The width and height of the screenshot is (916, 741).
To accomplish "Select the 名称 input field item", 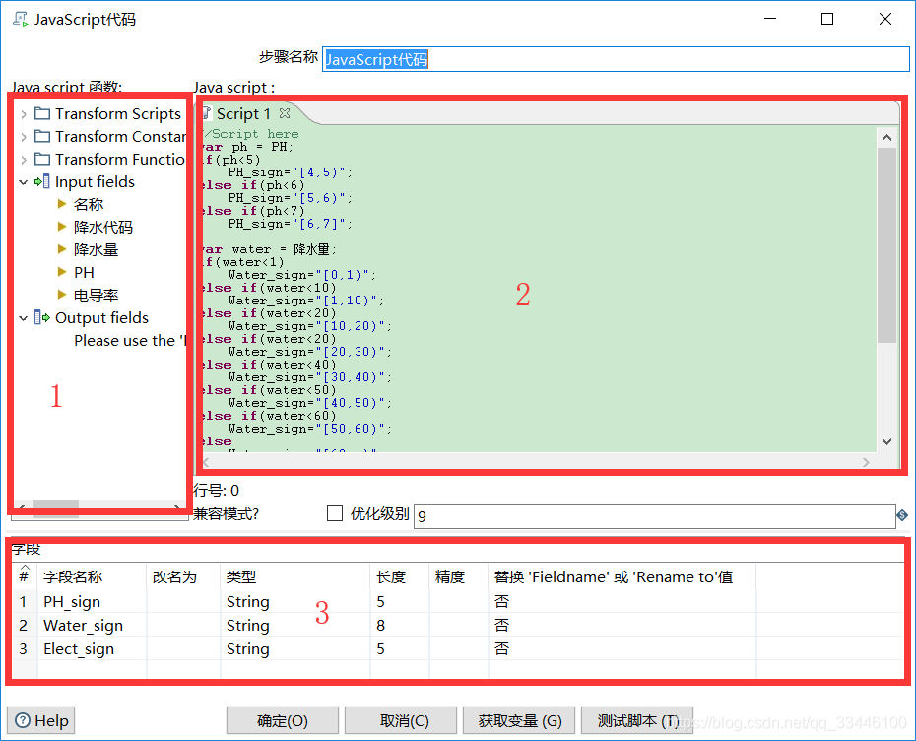I will click(89, 205).
